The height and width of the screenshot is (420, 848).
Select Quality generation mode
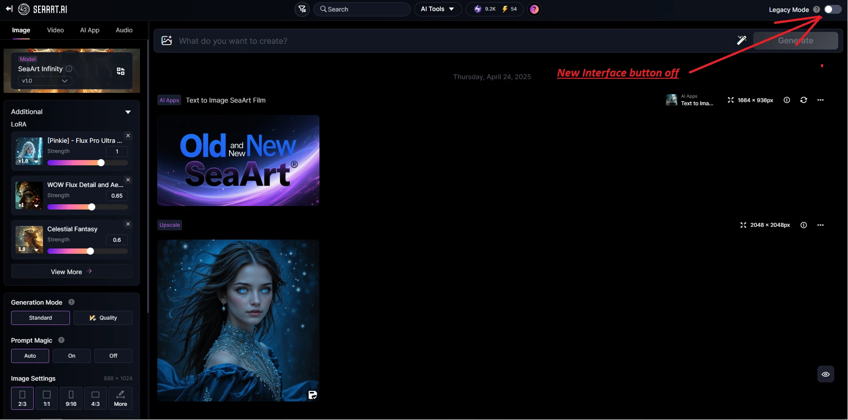tap(103, 318)
